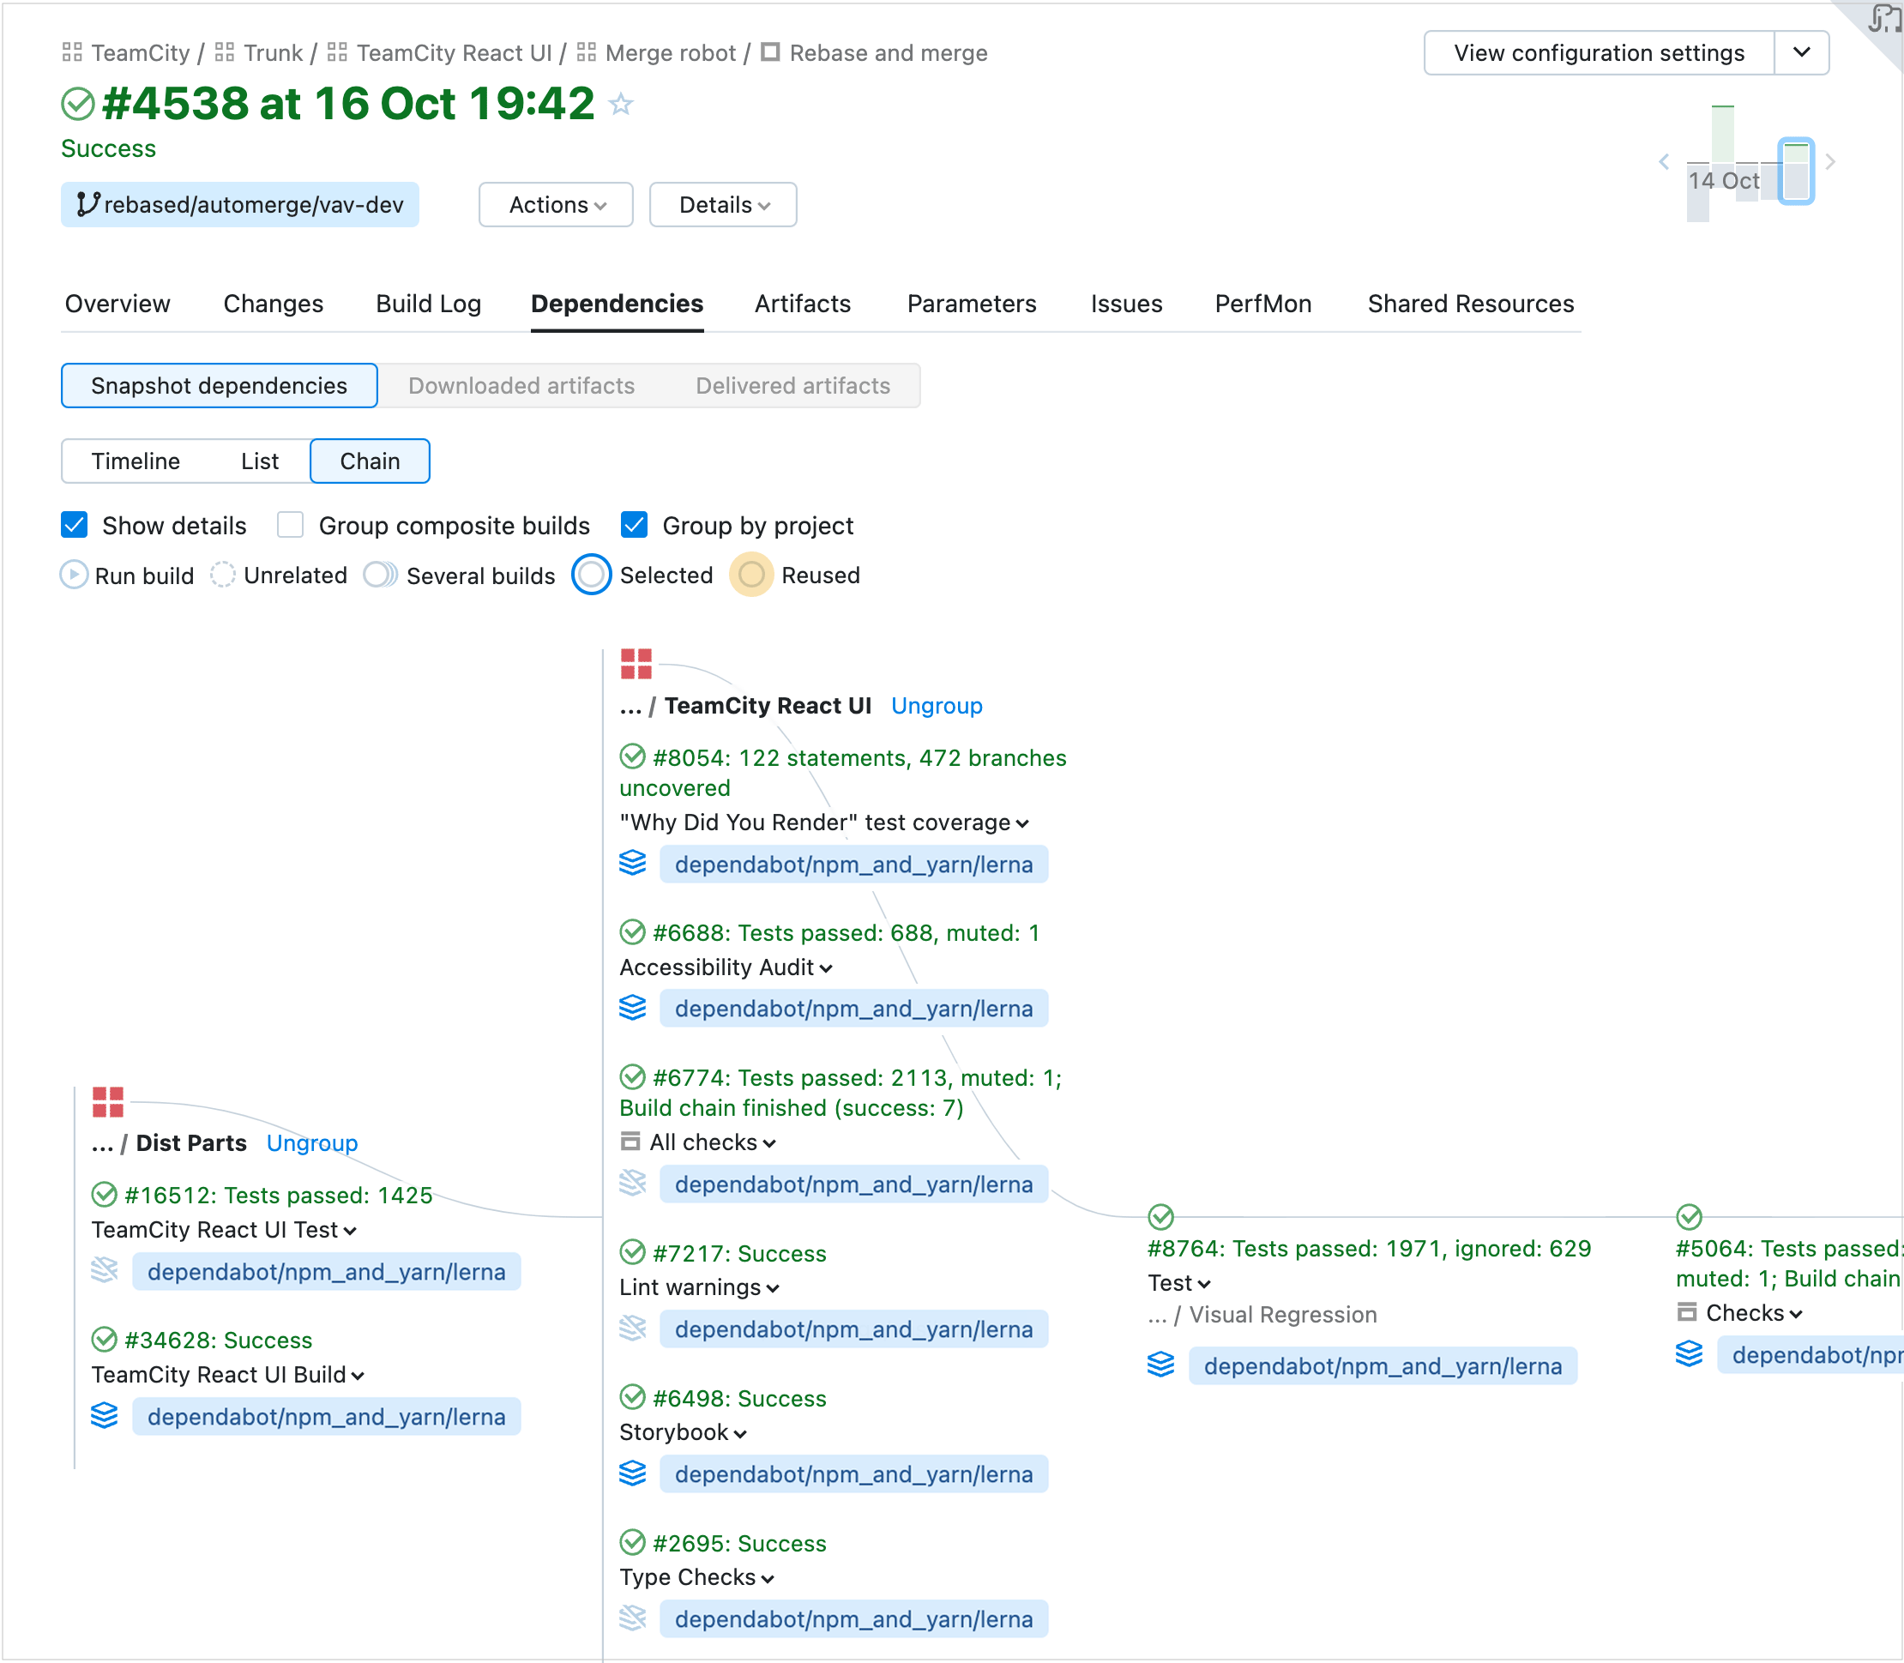1904x1663 pixels.
Task: Click the changes stack icon under Accessibility Audit
Action: (x=633, y=1008)
